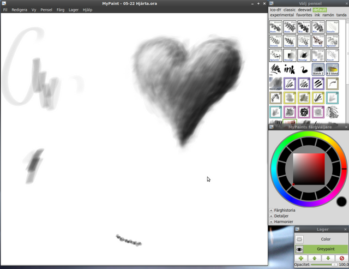
Task: Open the Redigera menu
Action: pos(19,10)
